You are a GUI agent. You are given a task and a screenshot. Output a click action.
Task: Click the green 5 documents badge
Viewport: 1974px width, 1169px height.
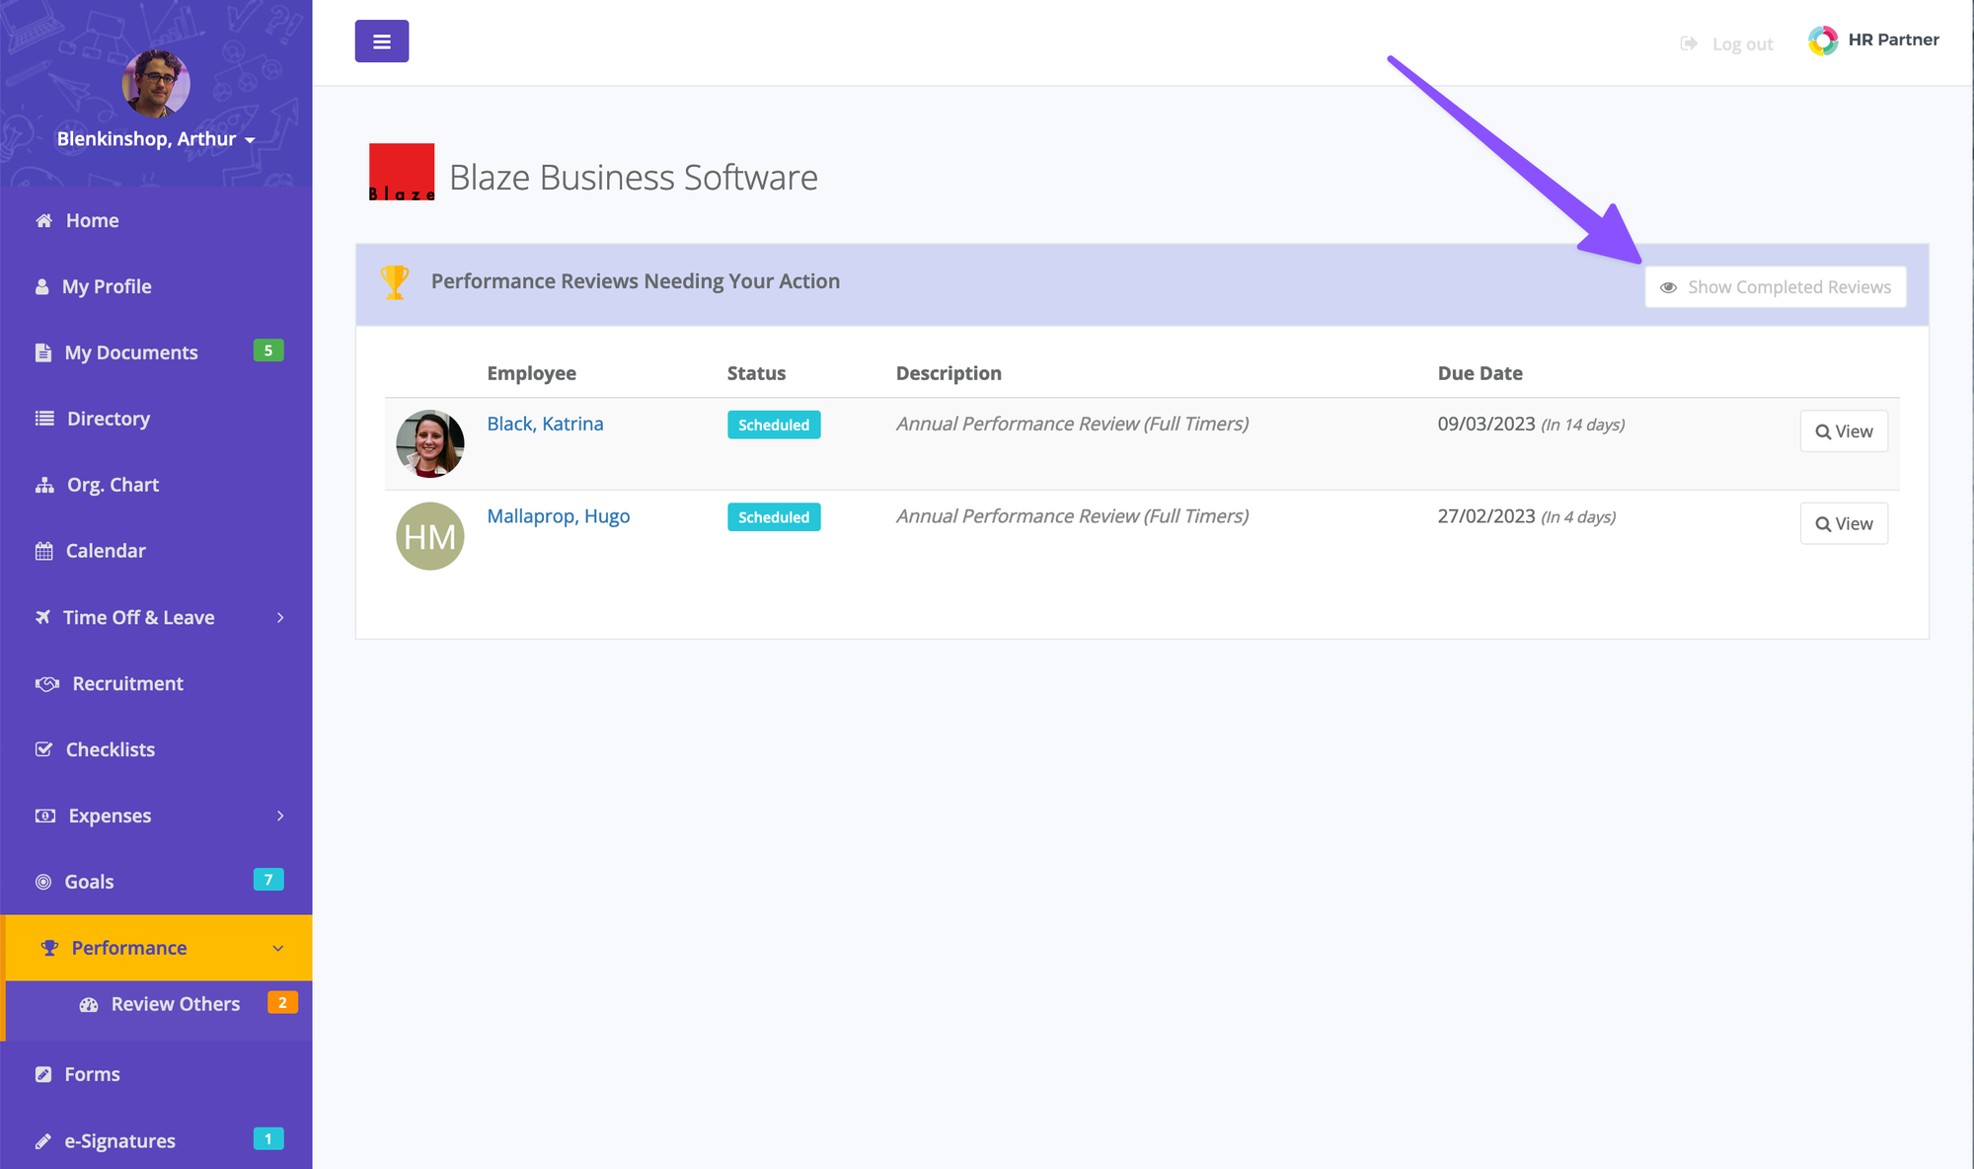click(x=268, y=351)
